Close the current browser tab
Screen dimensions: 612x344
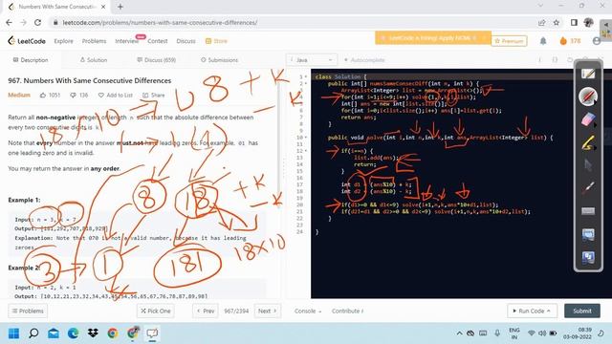103,7
